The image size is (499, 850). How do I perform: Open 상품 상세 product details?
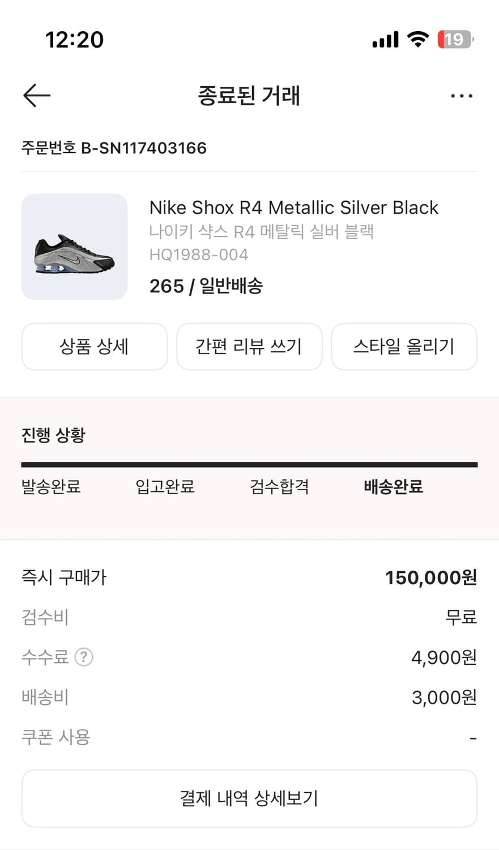pyautogui.click(x=95, y=346)
